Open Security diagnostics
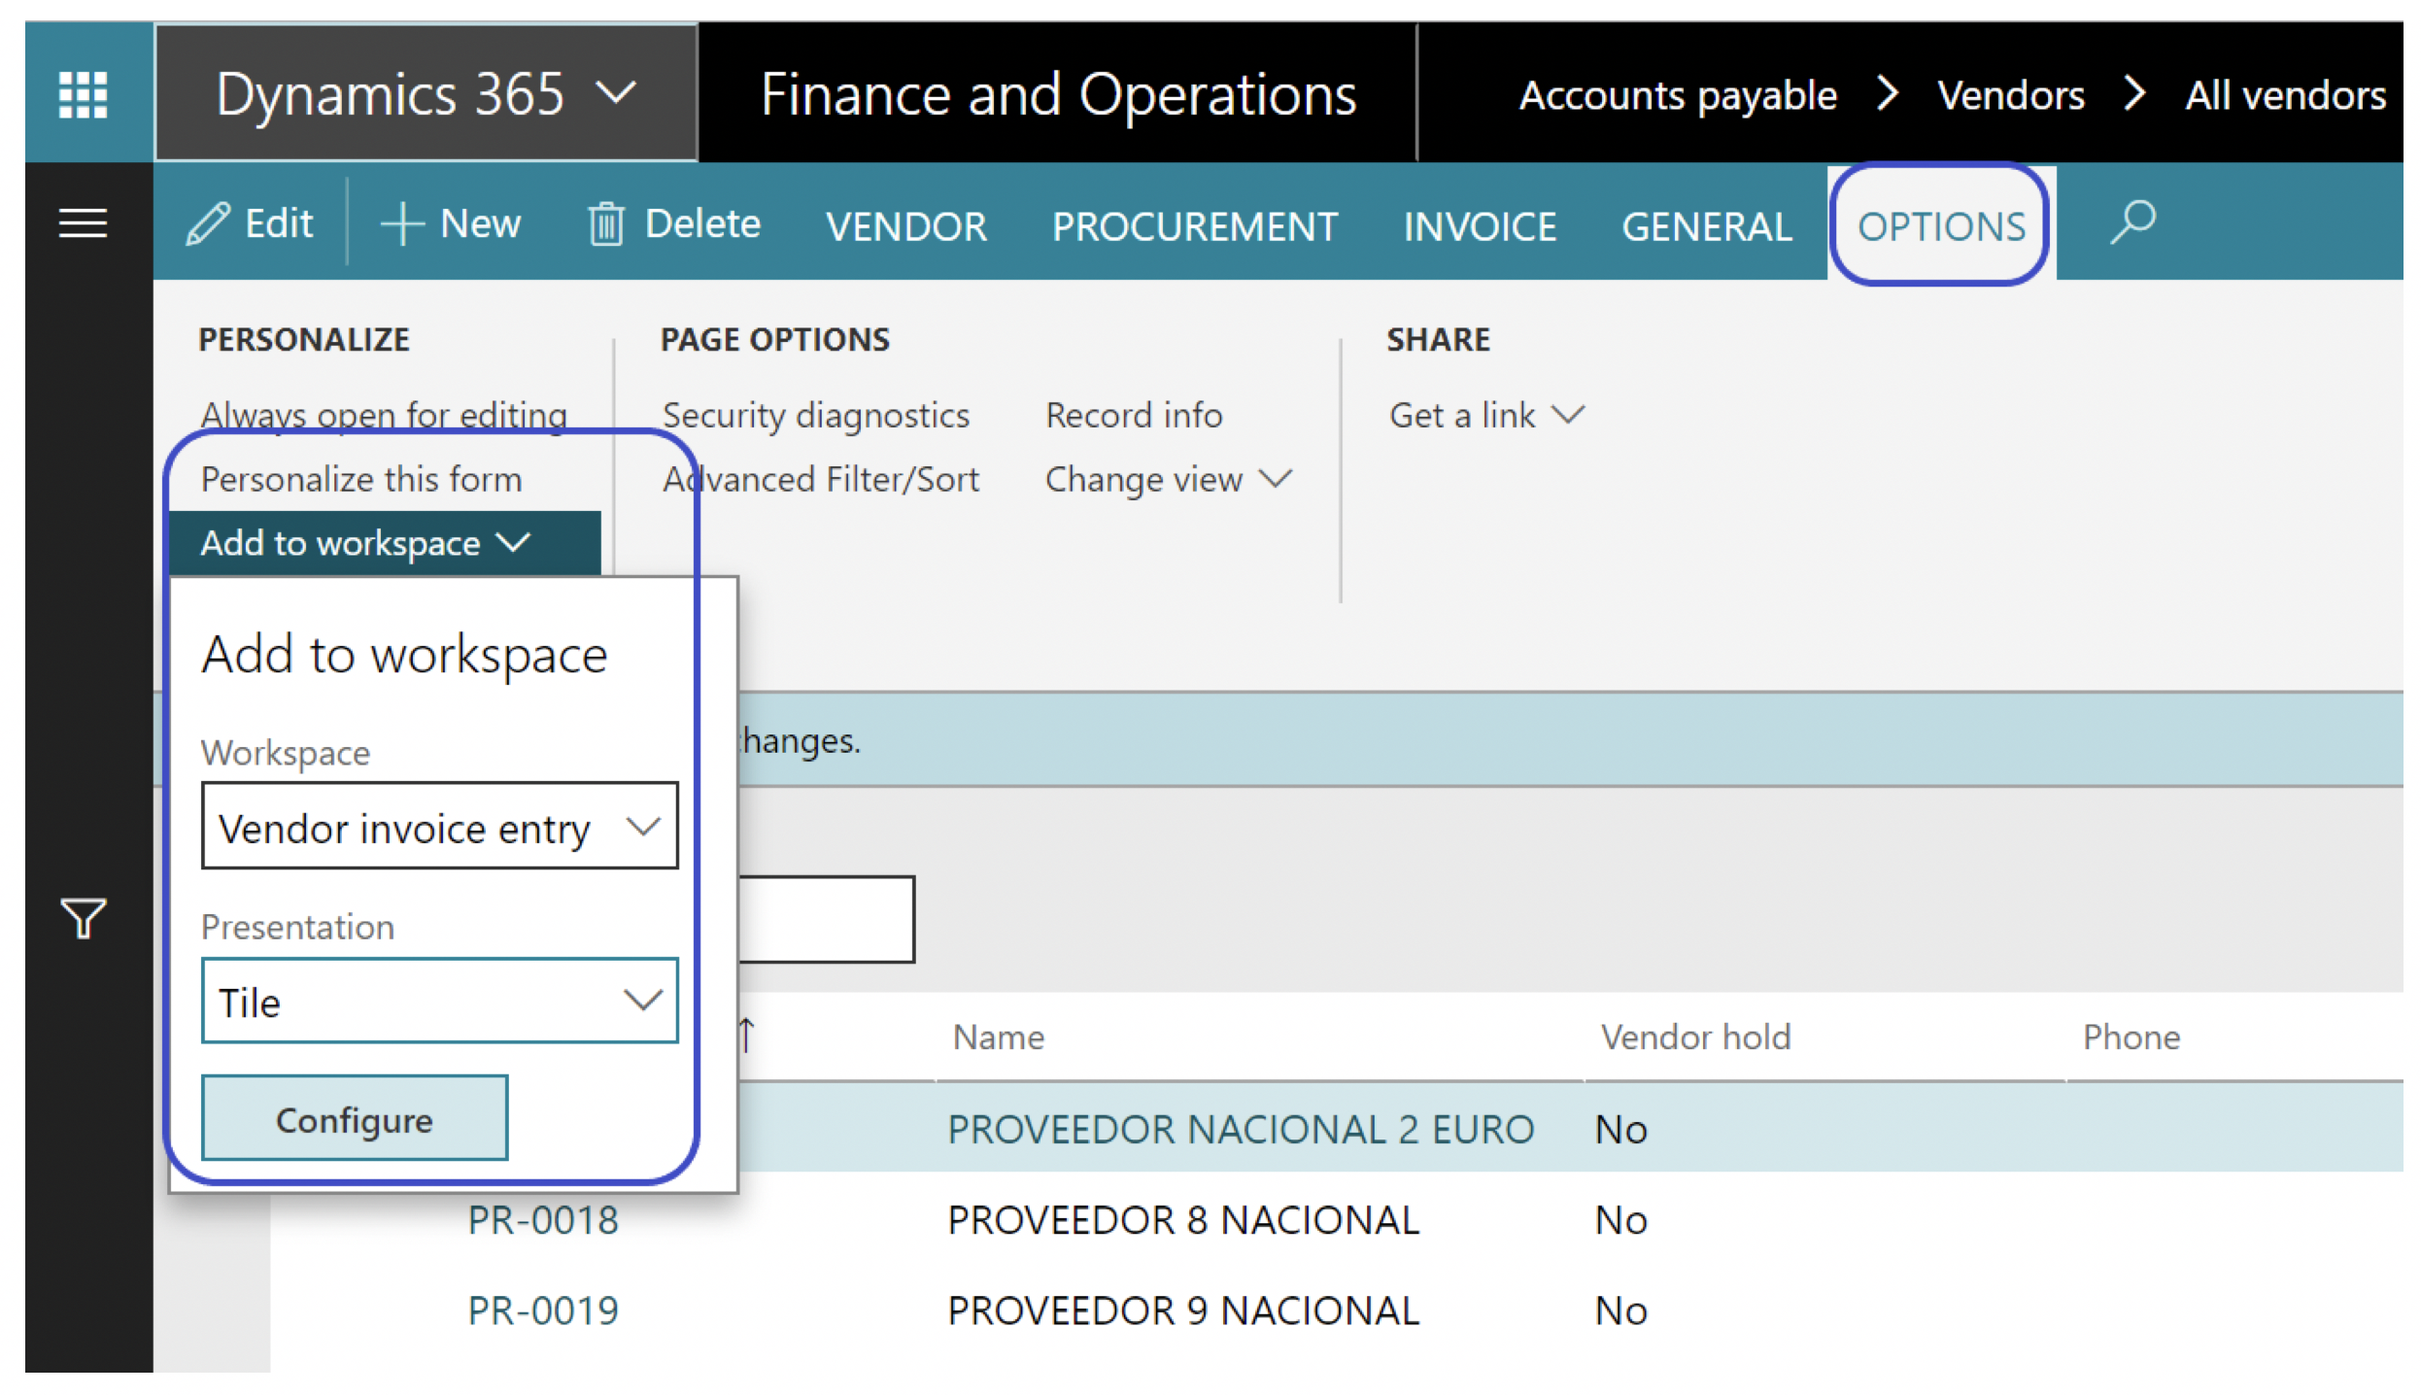2421x1395 pixels. [x=816, y=415]
